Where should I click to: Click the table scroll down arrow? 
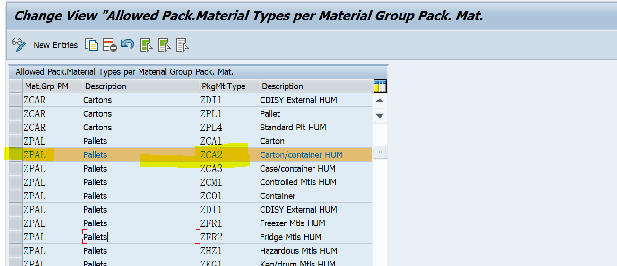tap(380, 115)
